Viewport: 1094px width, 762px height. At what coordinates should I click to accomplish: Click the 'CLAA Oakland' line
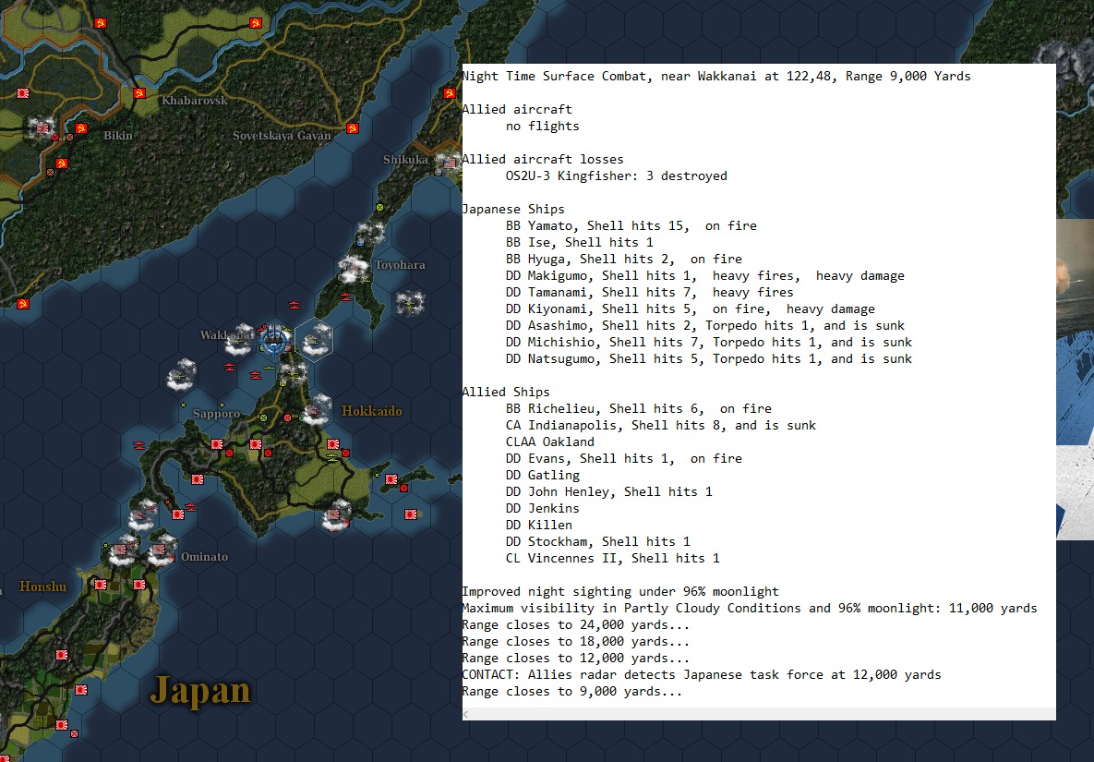coord(550,442)
